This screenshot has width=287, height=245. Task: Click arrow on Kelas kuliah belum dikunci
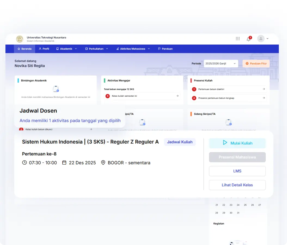(91, 129)
